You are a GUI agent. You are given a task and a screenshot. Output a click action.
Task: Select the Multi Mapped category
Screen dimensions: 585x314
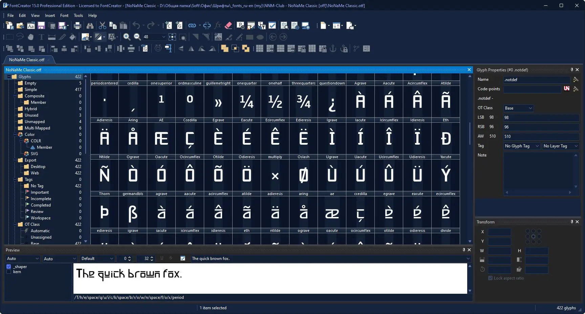pyautogui.click(x=37, y=128)
